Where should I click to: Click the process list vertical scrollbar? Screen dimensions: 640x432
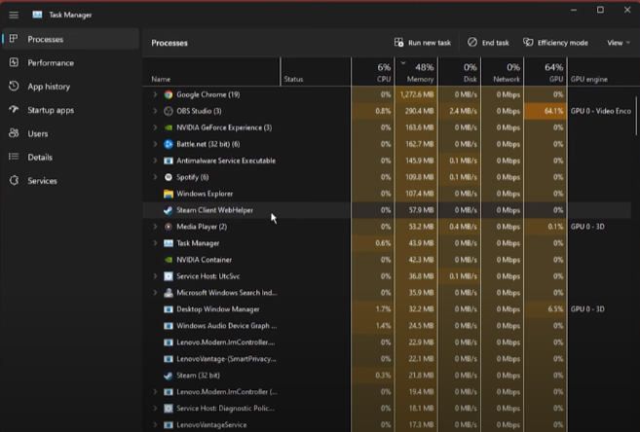point(636,116)
